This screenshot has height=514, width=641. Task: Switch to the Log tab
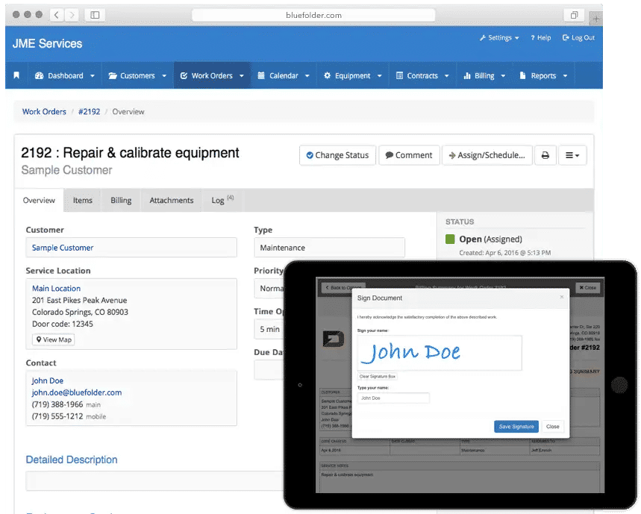click(x=222, y=200)
